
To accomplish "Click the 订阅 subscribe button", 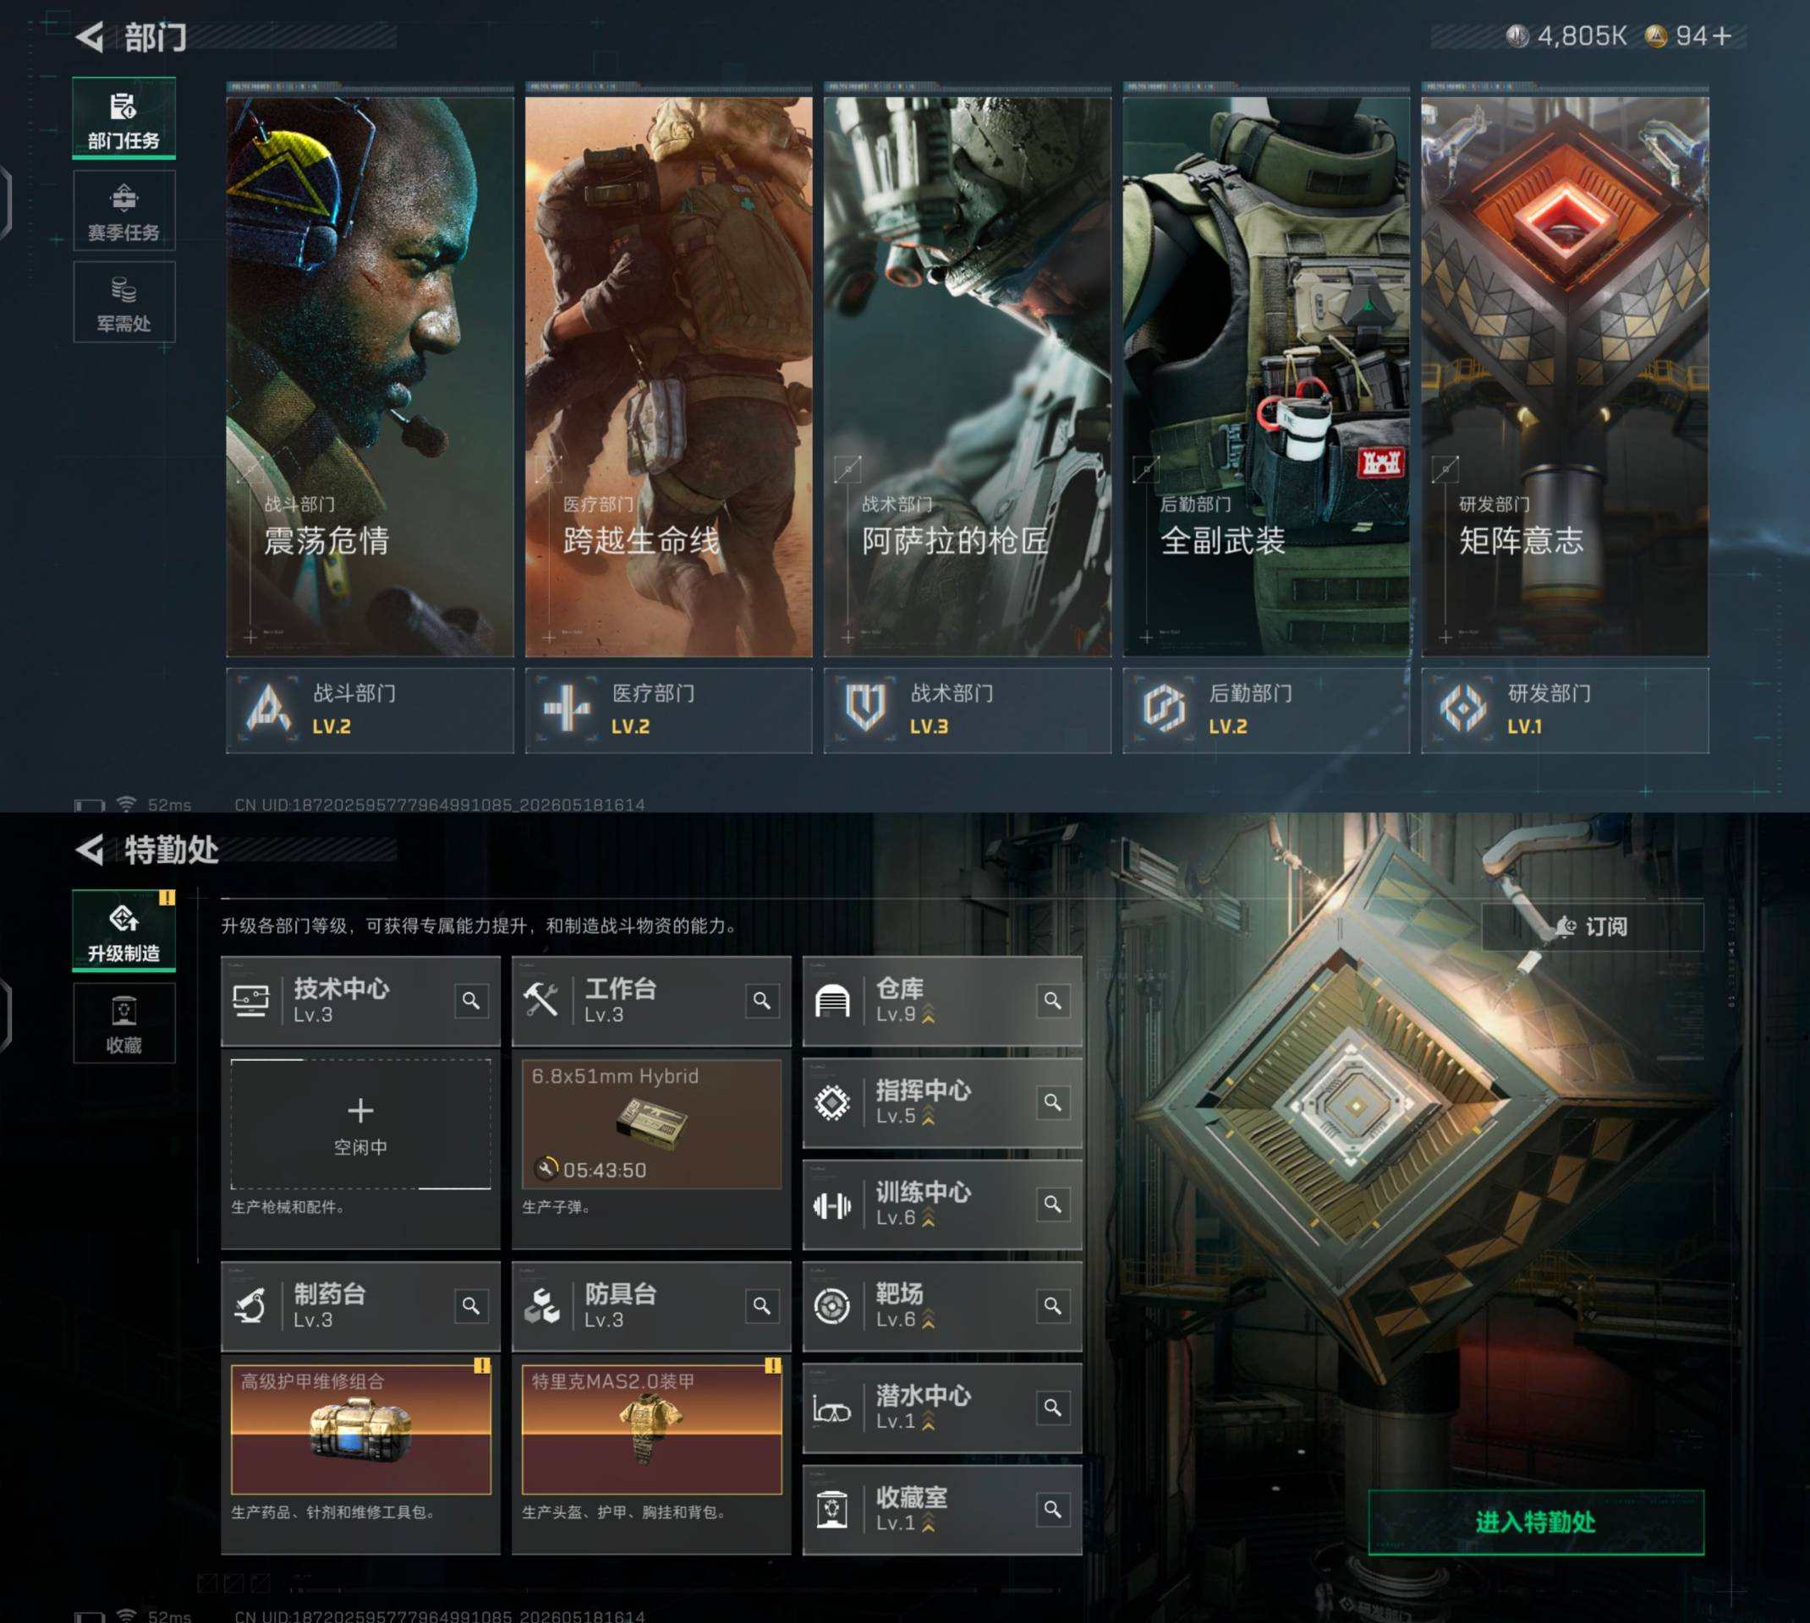I will point(1593,927).
